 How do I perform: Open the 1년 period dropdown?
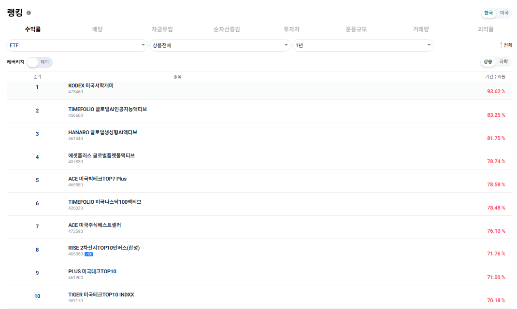[362, 44]
